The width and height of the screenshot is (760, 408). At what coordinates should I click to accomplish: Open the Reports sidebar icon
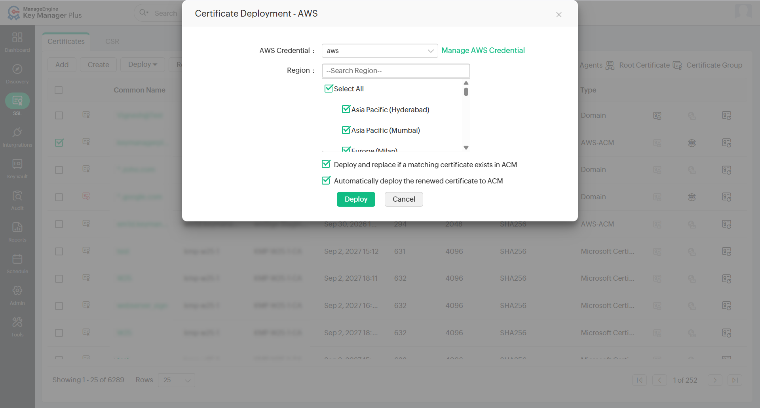17,232
